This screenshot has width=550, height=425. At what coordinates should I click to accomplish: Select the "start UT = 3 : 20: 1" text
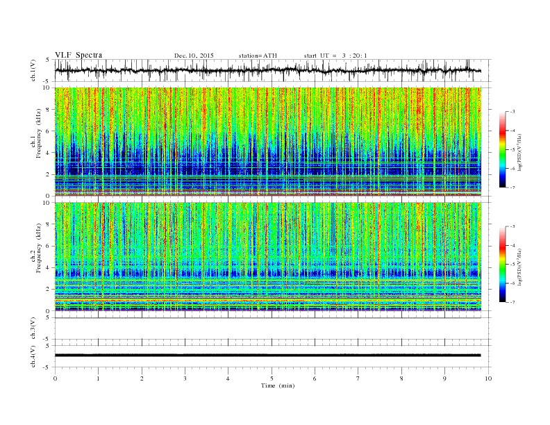[335, 56]
